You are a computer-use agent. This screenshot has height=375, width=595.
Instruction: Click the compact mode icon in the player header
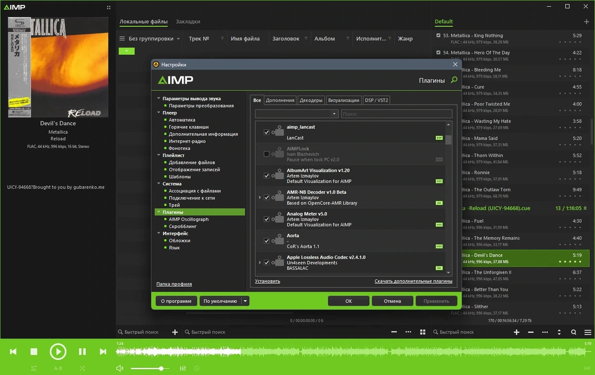[109, 7]
